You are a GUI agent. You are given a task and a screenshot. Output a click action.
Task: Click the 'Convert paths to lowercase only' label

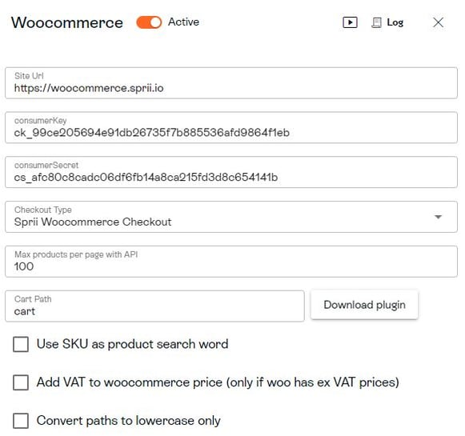128,421
